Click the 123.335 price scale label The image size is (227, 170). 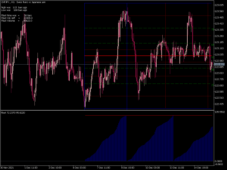tap(219, 30)
